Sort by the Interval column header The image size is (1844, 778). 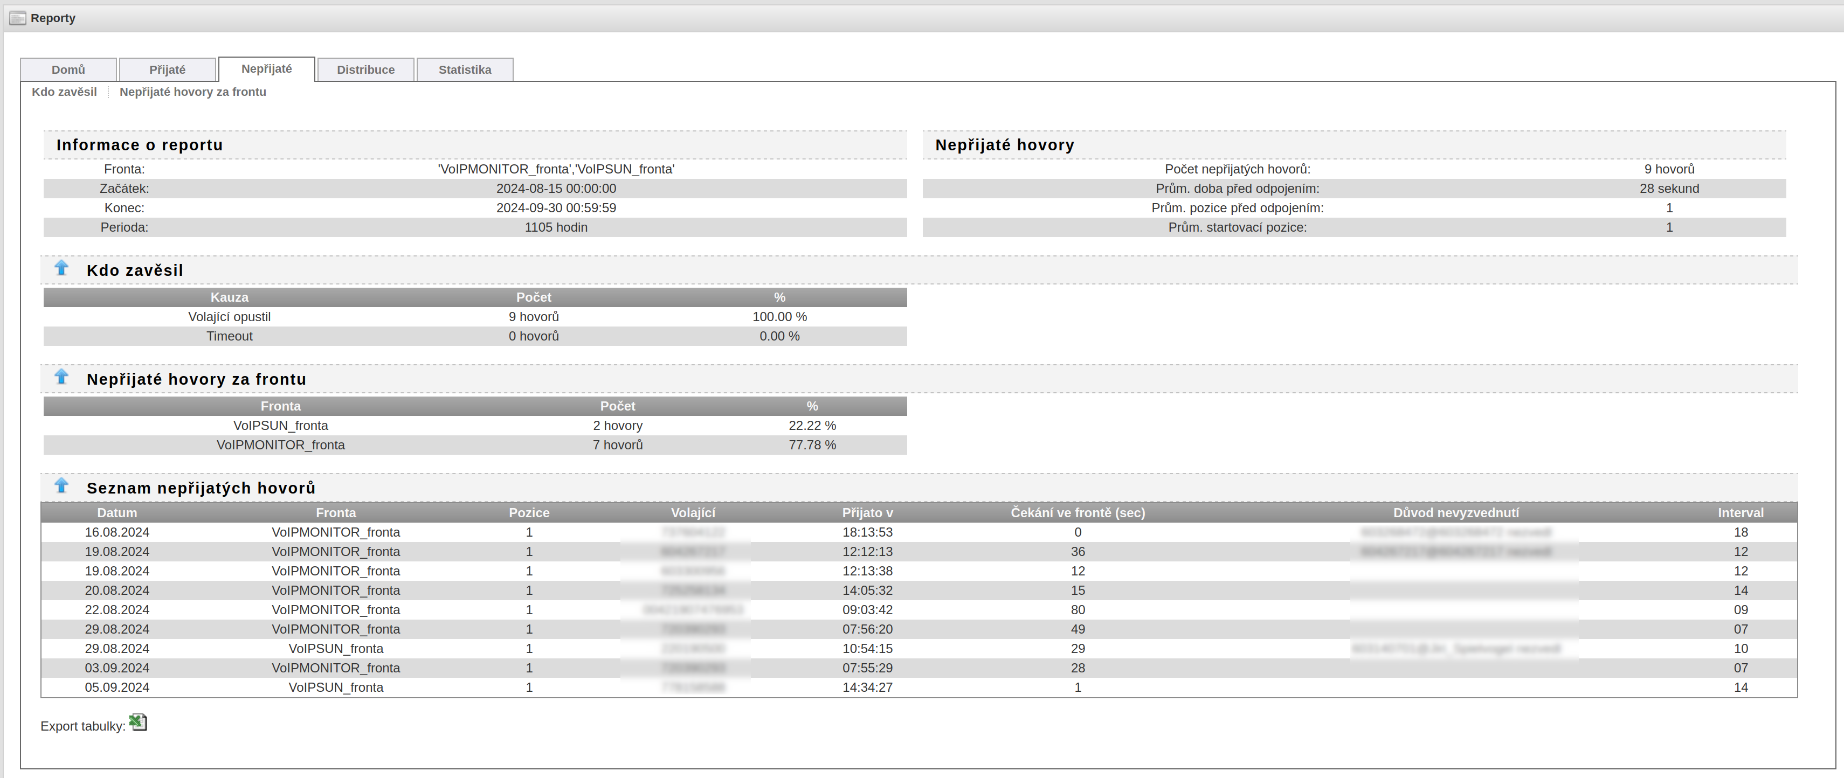(1741, 512)
